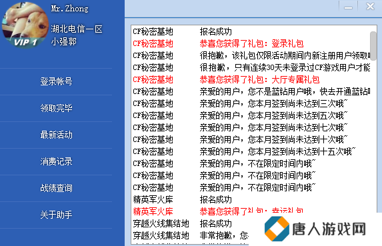Click the 小强郭 character name
The width and height of the screenshot is (382, 246).
pyautogui.click(x=64, y=41)
